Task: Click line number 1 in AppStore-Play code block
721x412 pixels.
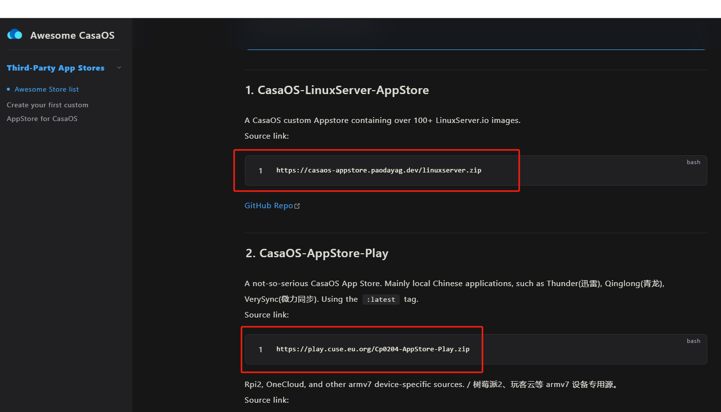Action: coord(261,350)
